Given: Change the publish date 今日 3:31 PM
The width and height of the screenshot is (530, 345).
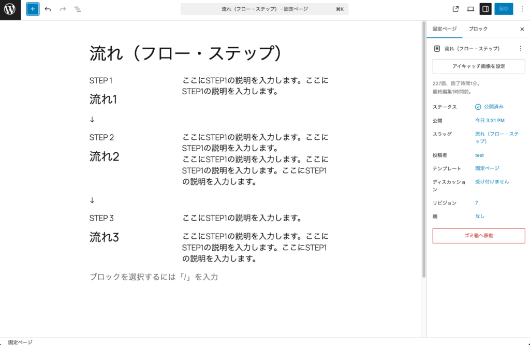Looking at the screenshot, I should 490,120.
